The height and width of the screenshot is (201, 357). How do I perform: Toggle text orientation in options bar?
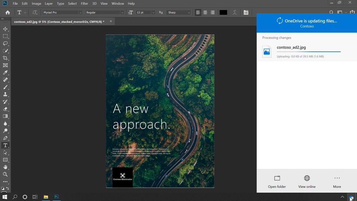click(35, 12)
